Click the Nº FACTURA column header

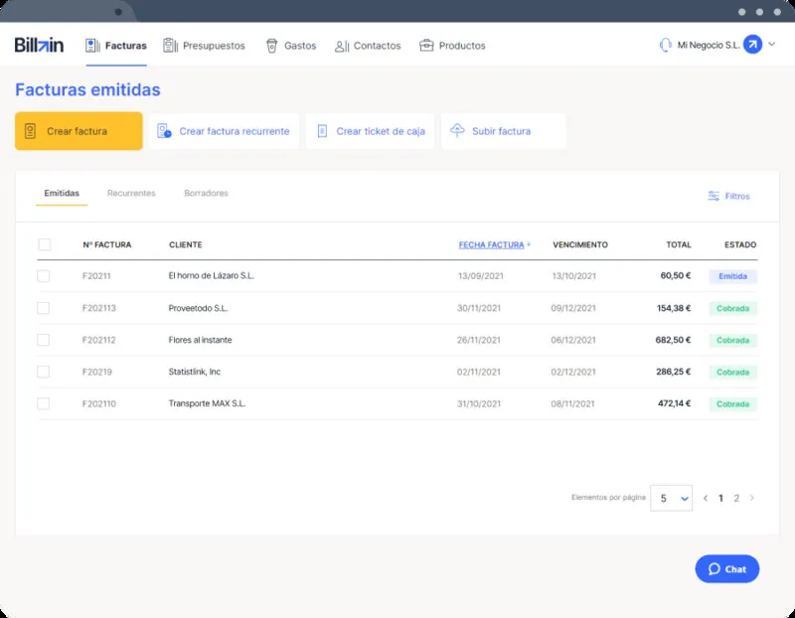pyautogui.click(x=107, y=244)
